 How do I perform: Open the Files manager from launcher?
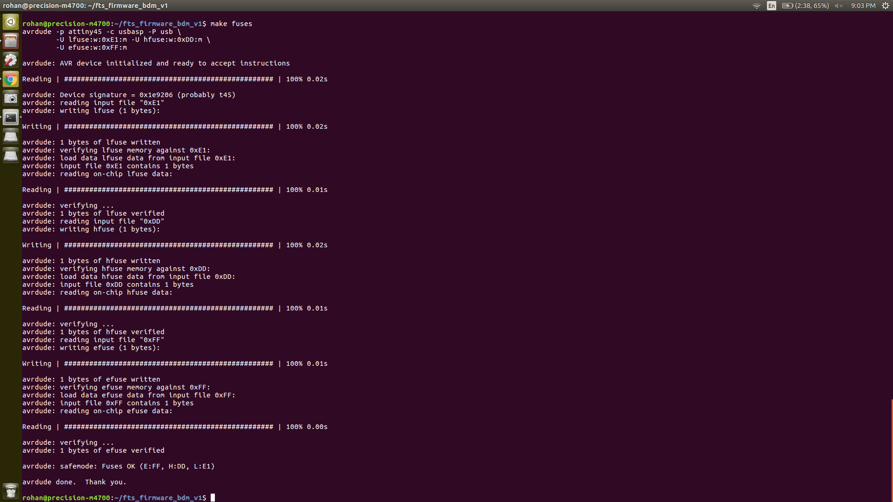tap(11, 41)
